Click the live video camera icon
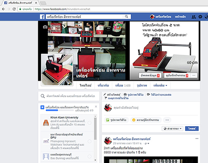Screen dimensions: 208x163 click(x=148, y=95)
